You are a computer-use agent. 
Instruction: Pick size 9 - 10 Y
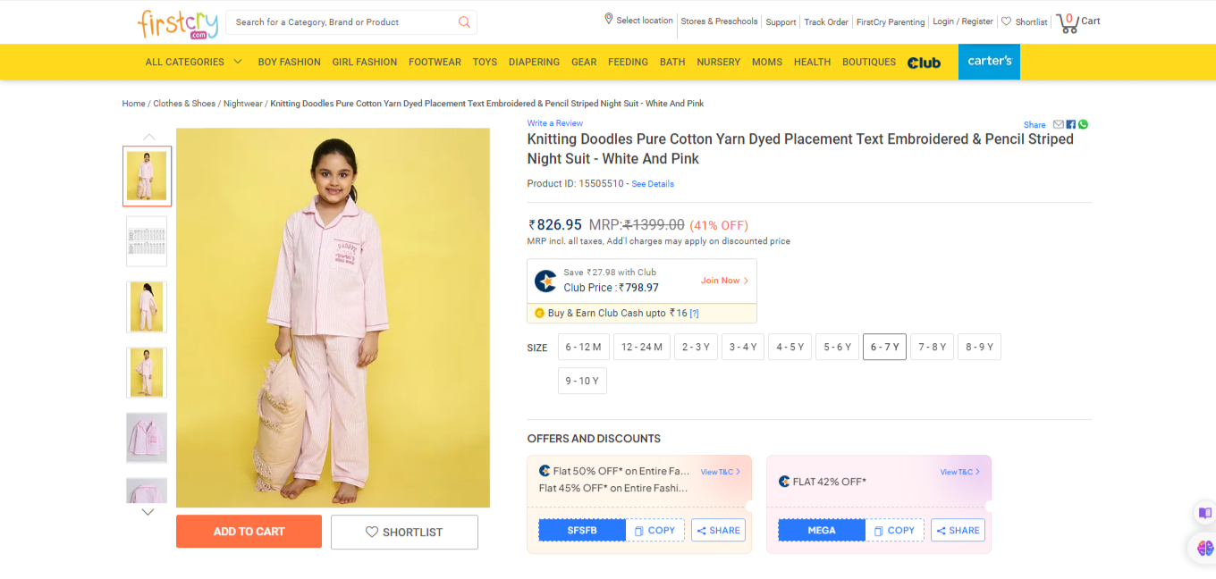point(583,381)
